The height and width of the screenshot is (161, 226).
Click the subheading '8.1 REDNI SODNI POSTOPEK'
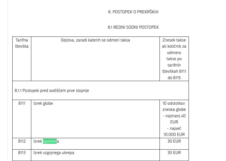tap(133, 27)
